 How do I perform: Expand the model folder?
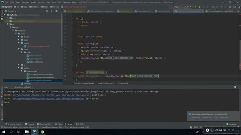[x=19, y=37]
